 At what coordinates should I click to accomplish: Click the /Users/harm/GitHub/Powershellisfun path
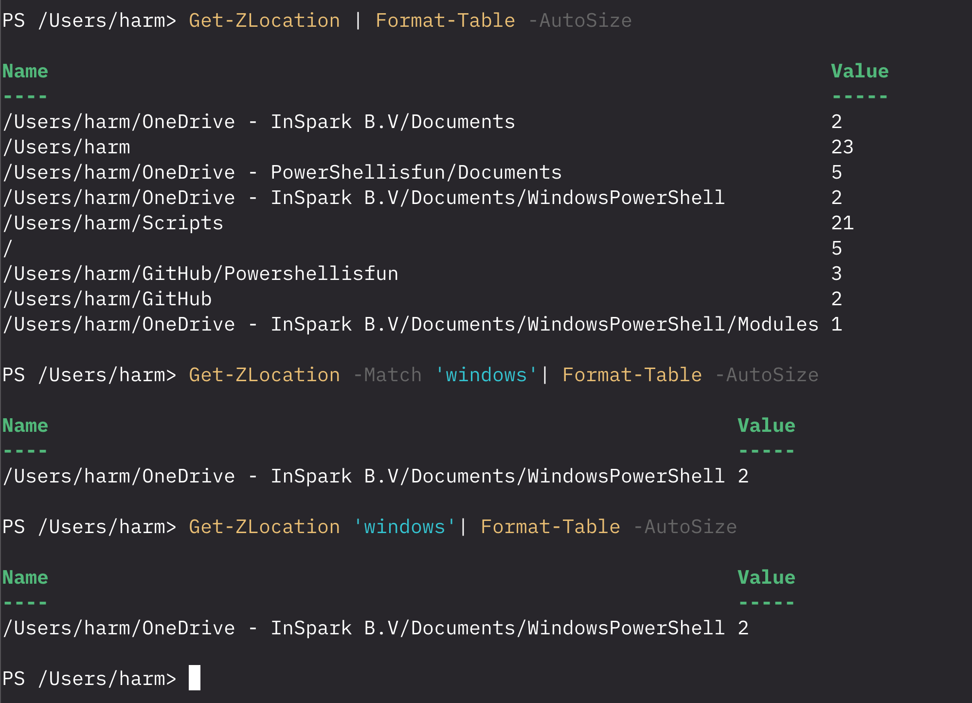click(200, 274)
